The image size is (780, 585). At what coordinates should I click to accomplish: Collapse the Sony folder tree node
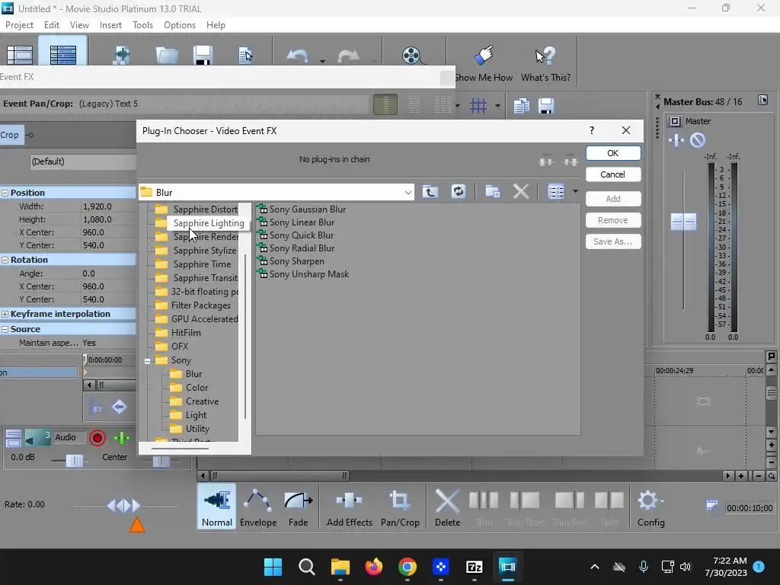[x=148, y=361]
